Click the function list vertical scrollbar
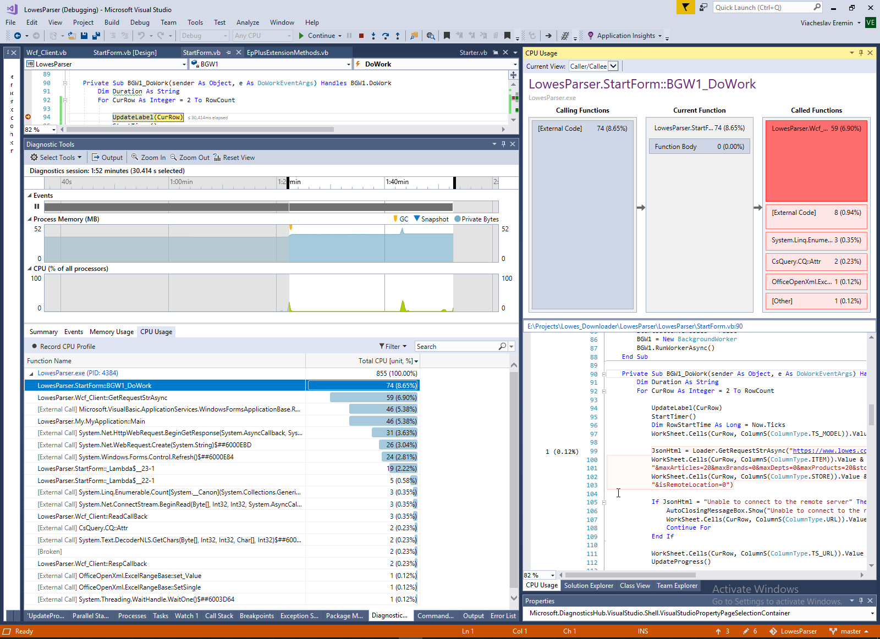The width and height of the screenshot is (880, 639). 514,481
